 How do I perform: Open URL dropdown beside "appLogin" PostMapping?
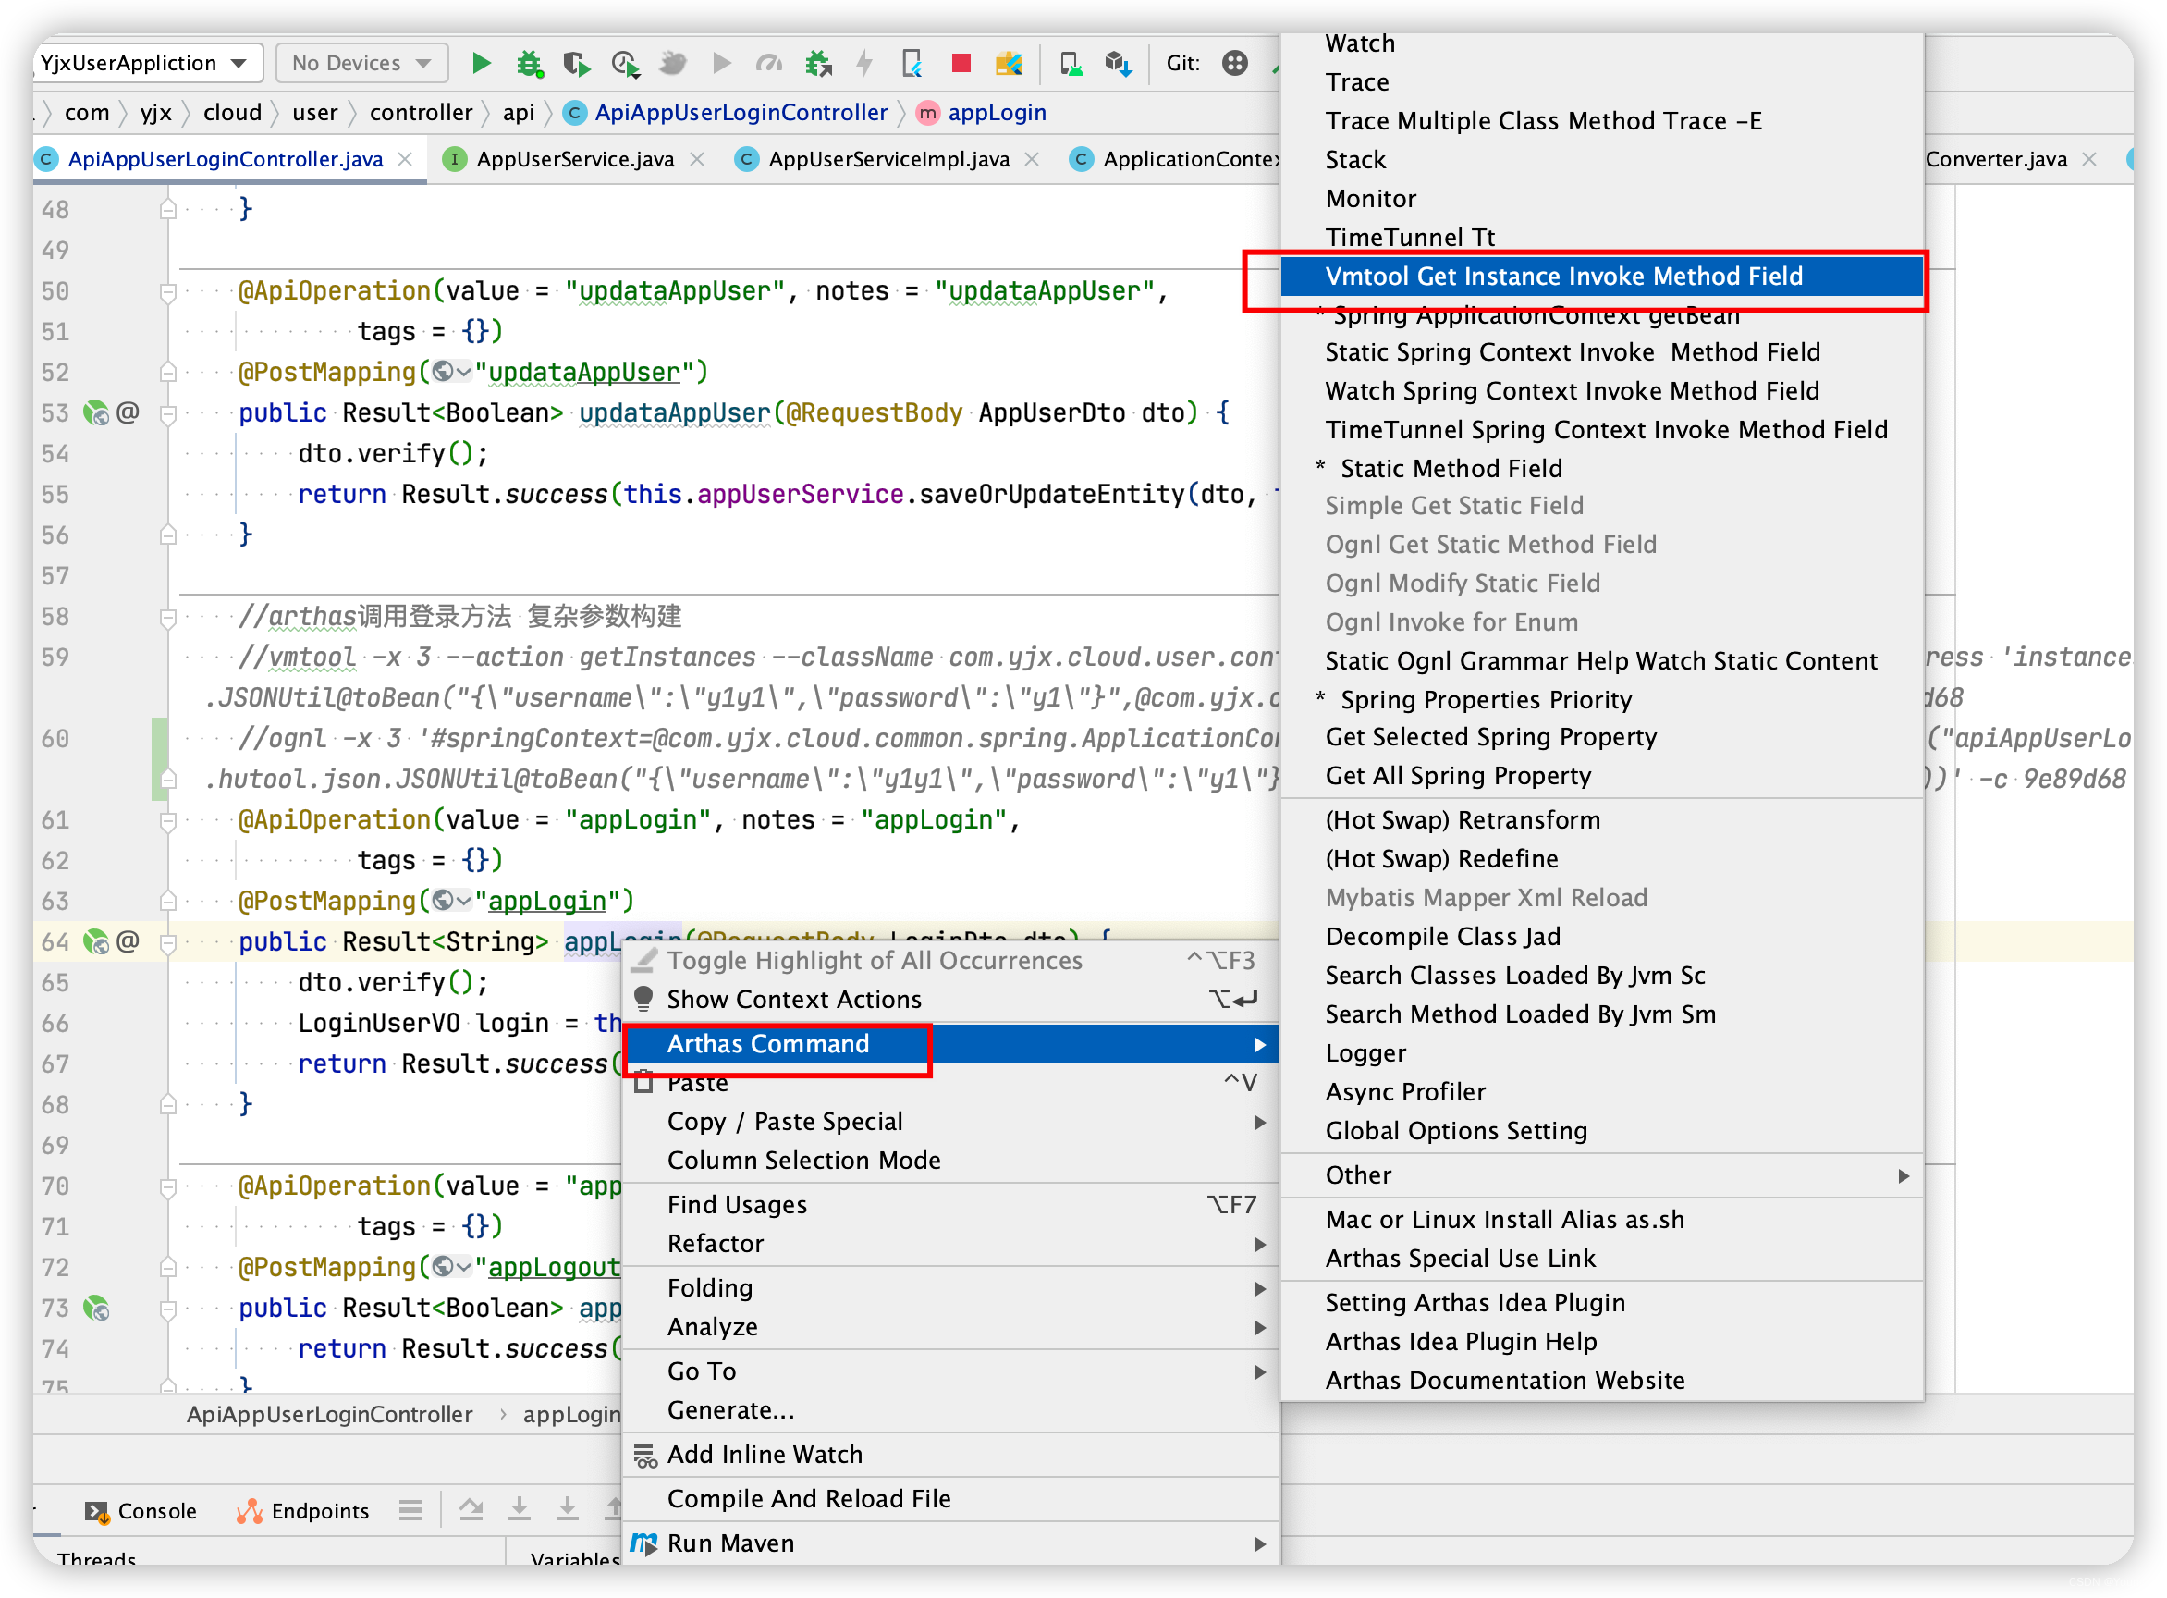click(451, 902)
